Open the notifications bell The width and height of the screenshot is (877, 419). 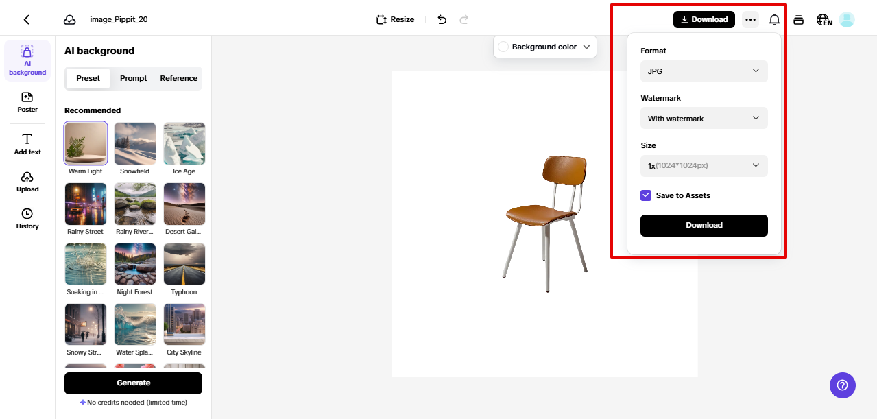[x=774, y=19]
